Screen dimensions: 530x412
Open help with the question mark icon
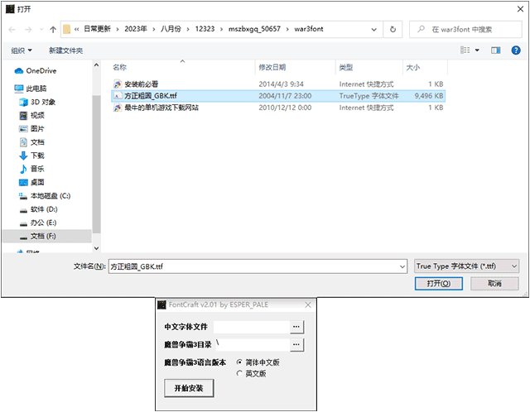click(516, 50)
